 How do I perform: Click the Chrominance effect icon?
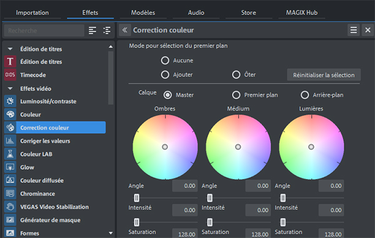tap(10, 194)
